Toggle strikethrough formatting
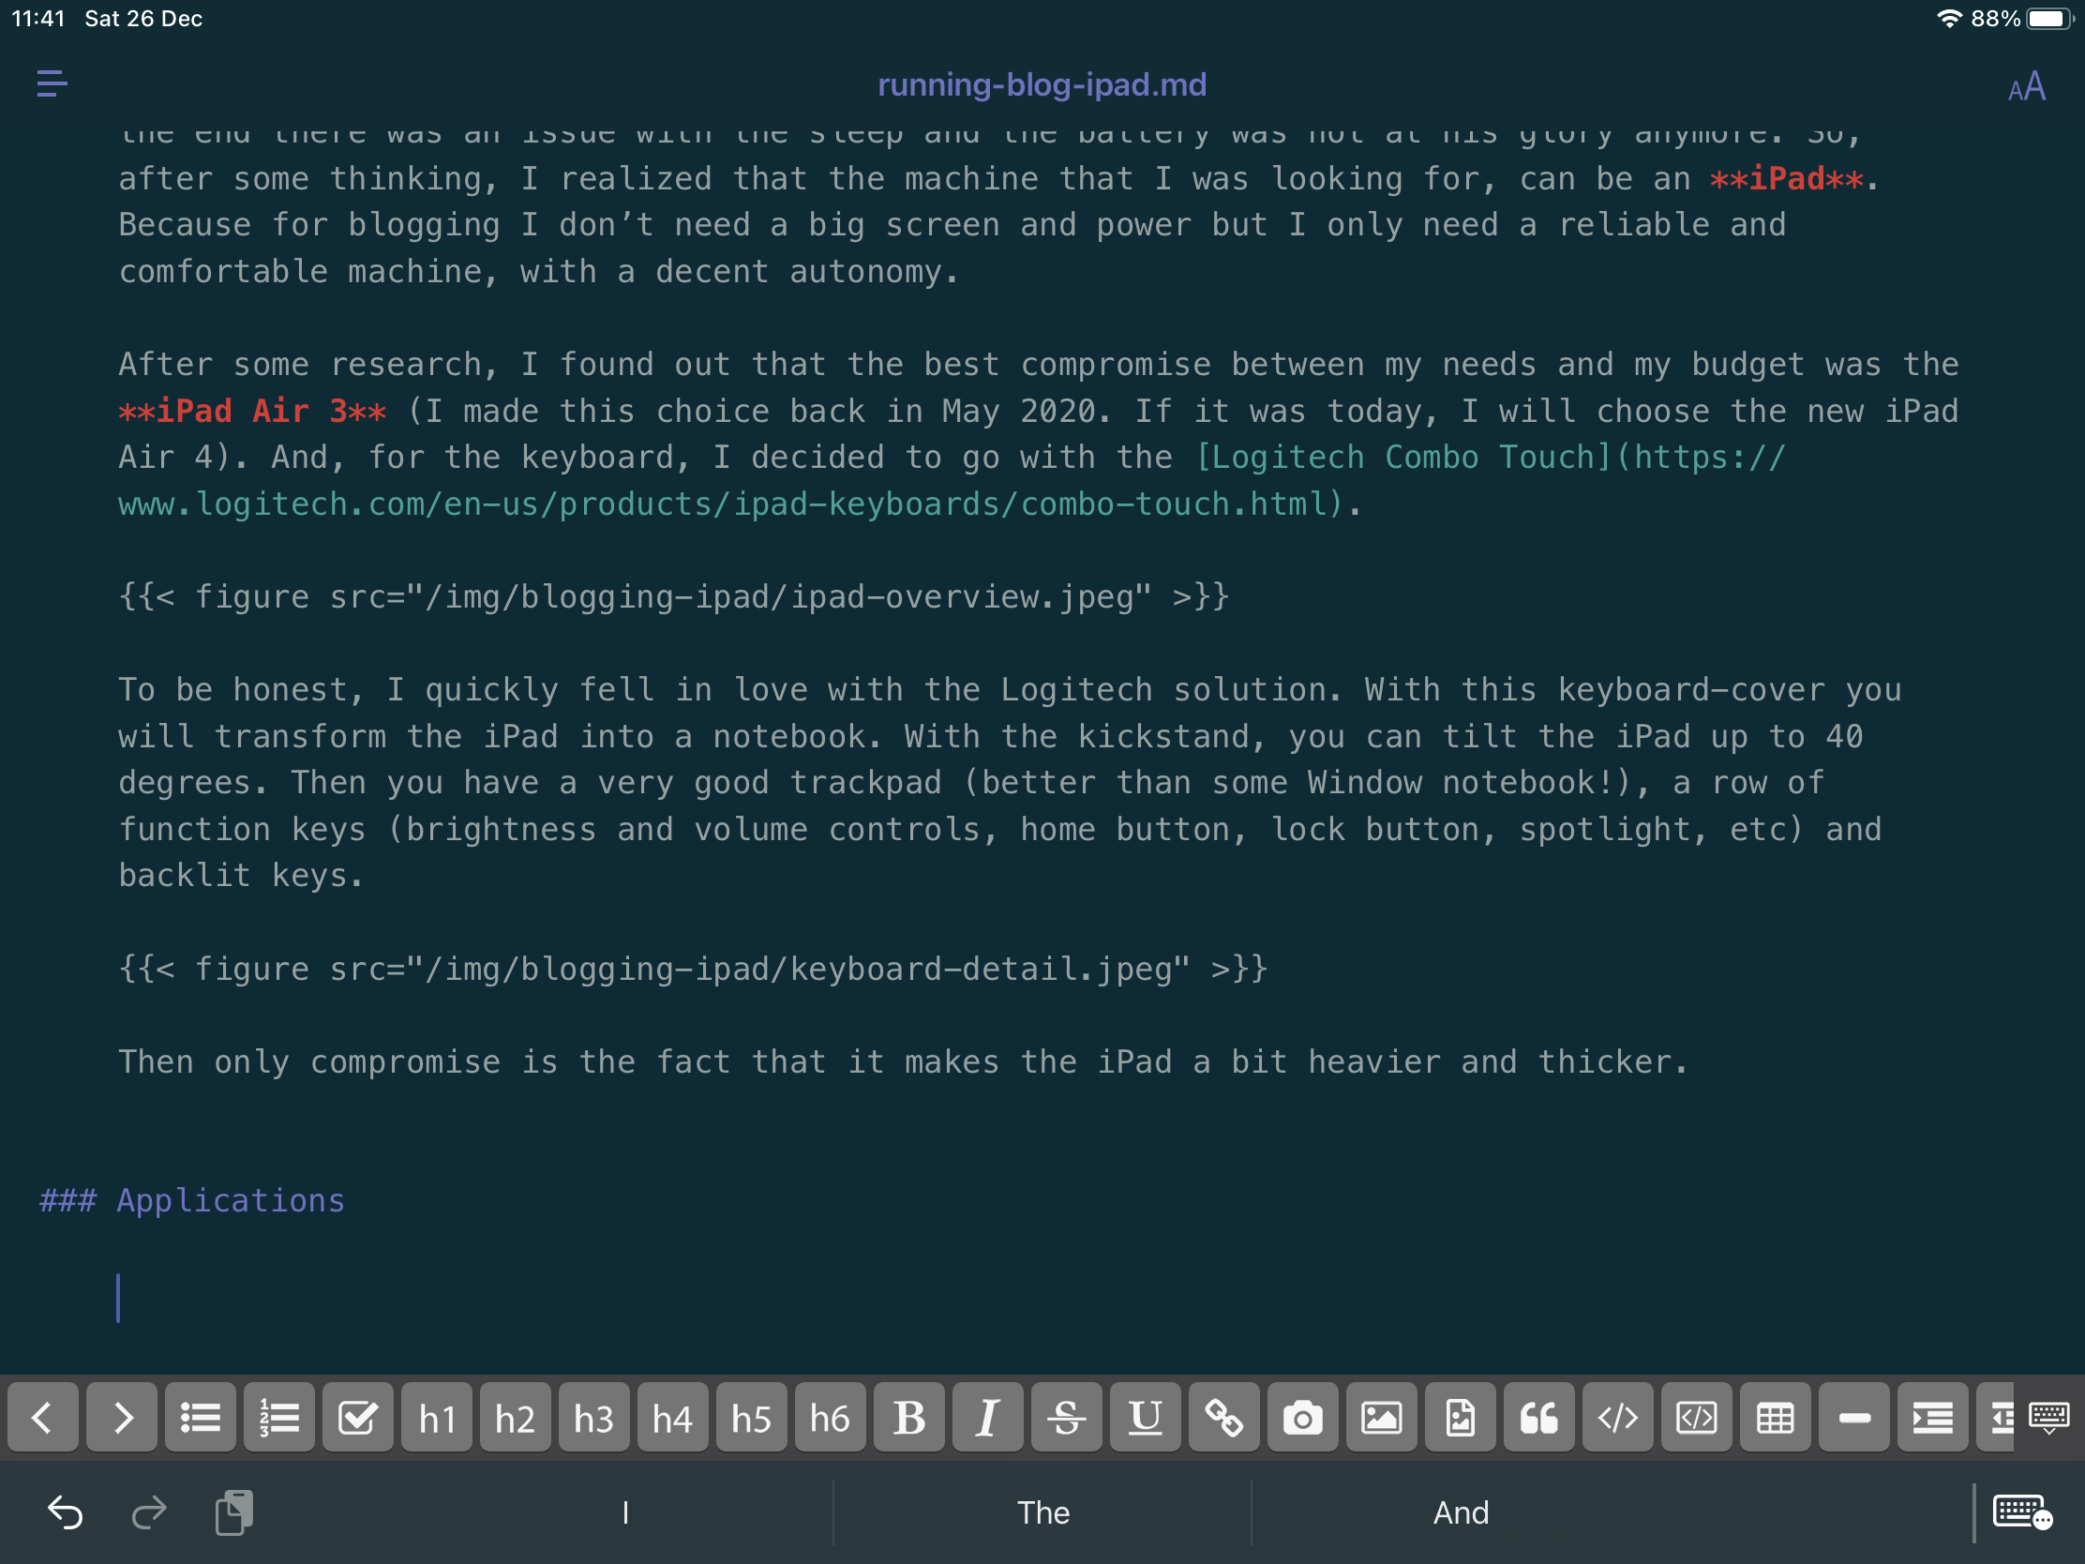 [x=1066, y=1417]
